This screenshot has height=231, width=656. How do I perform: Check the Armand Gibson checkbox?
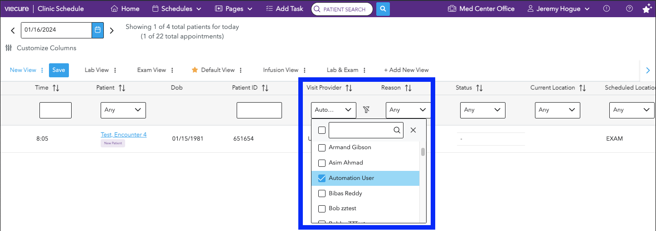tap(322, 147)
